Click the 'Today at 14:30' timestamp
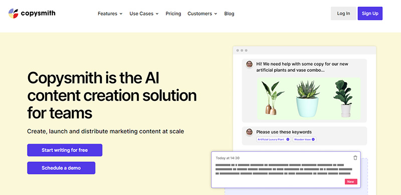 pos(228,158)
